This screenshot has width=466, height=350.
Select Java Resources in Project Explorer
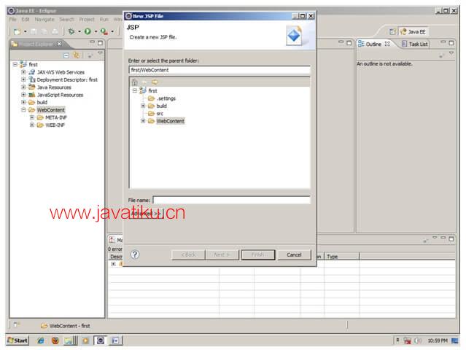(x=54, y=87)
